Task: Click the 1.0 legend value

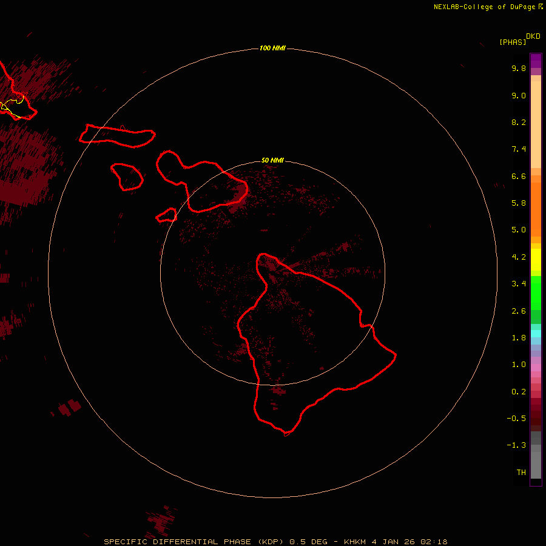Action: 519,365
